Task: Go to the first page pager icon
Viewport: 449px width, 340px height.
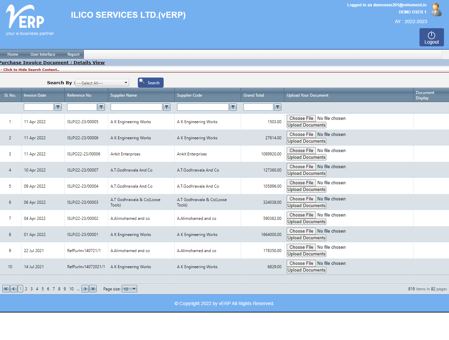Action: coord(6,289)
